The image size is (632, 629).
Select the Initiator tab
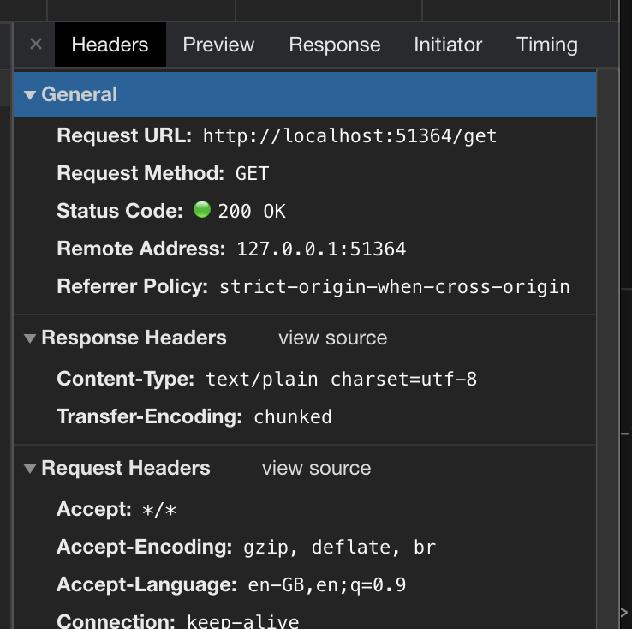click(448, 45)
